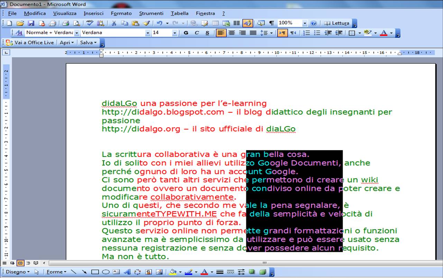Click the Open folder icon
The image size is (443, 278).
[x=20, y=23]
